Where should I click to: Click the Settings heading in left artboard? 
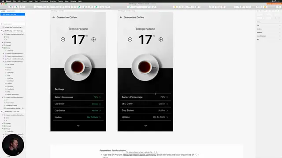pos(59,89)
